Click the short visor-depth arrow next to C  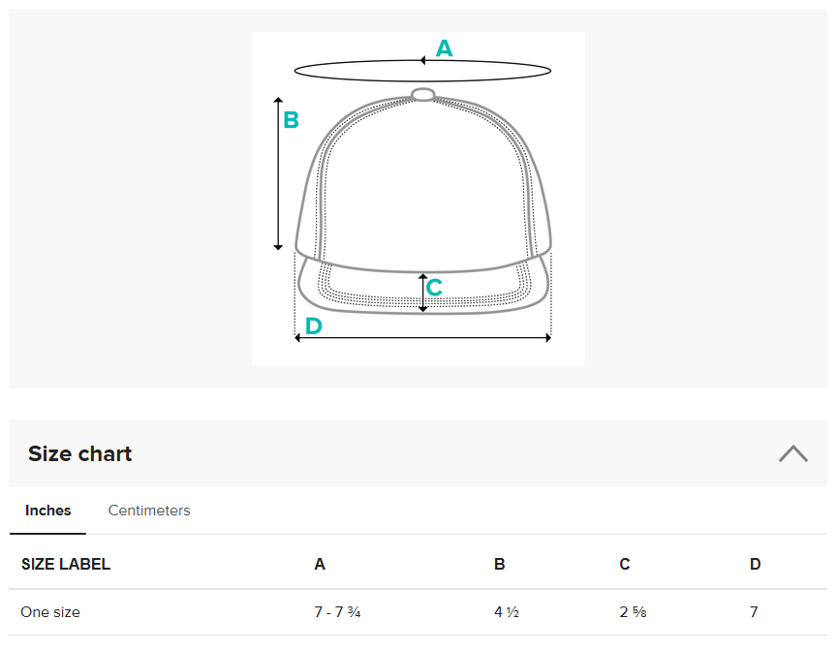[423, 293]
